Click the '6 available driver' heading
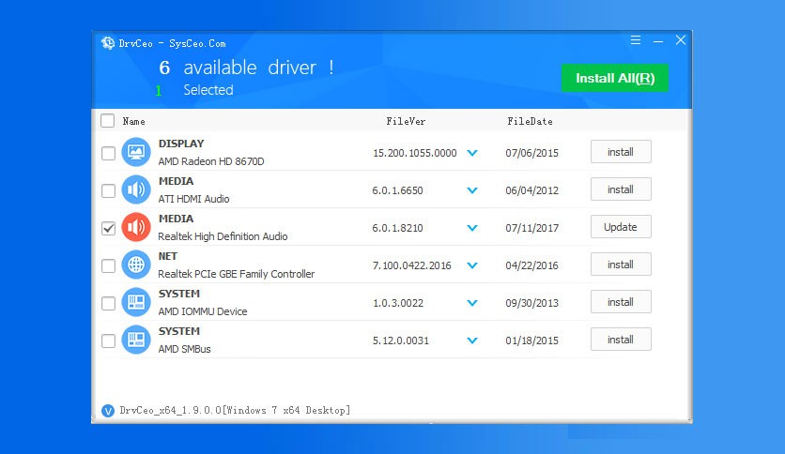The width and height of the screenshot is (785, 454). point(246,68)
